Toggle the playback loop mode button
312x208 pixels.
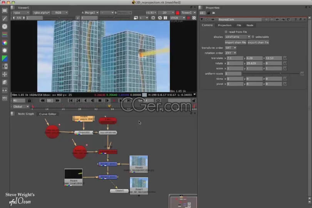(158, 101)
